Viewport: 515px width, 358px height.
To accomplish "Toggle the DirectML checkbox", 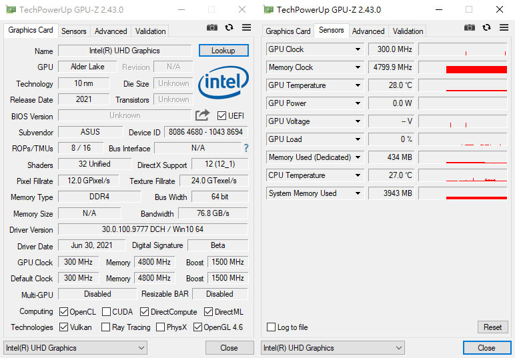I will coord(208,312).
